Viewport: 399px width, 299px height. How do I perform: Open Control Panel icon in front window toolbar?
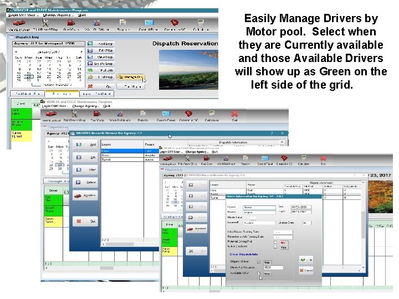pyautogui.click(x=265, y=159)
